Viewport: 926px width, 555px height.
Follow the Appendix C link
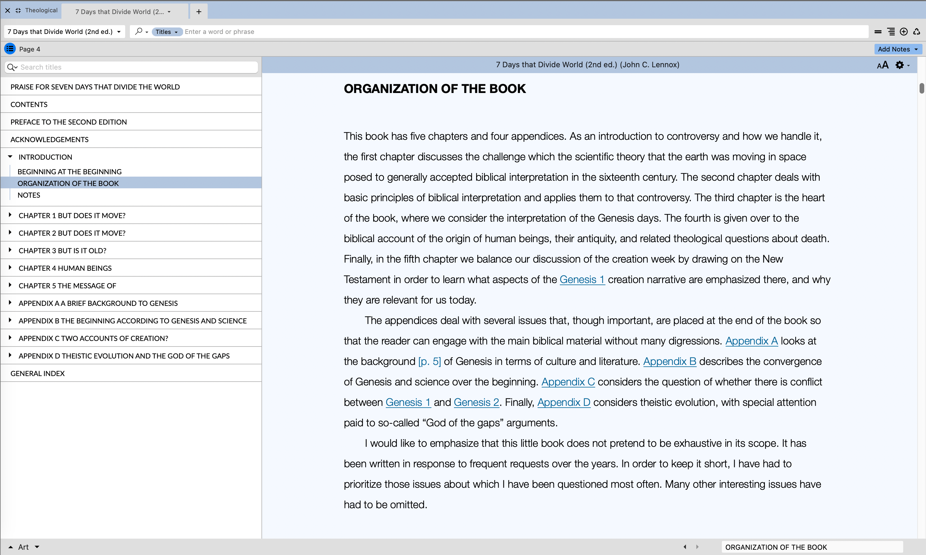point(568,382)
